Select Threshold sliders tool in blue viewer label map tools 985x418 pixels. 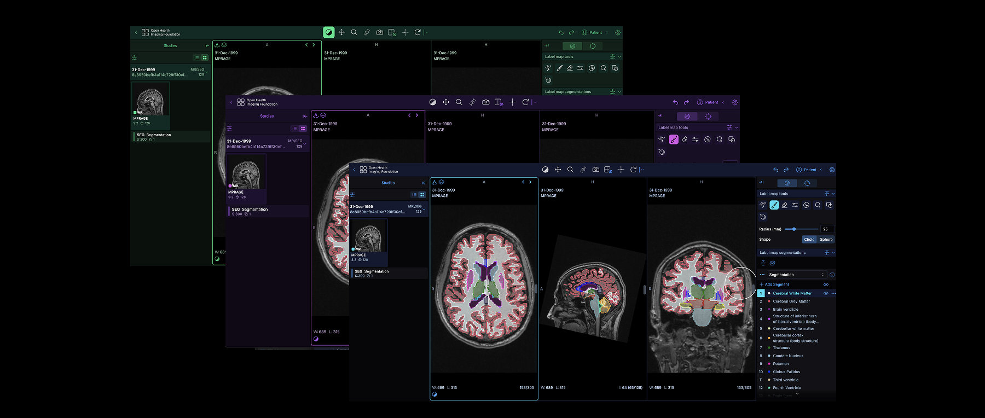pyautogui.click(x=795, y=205)
